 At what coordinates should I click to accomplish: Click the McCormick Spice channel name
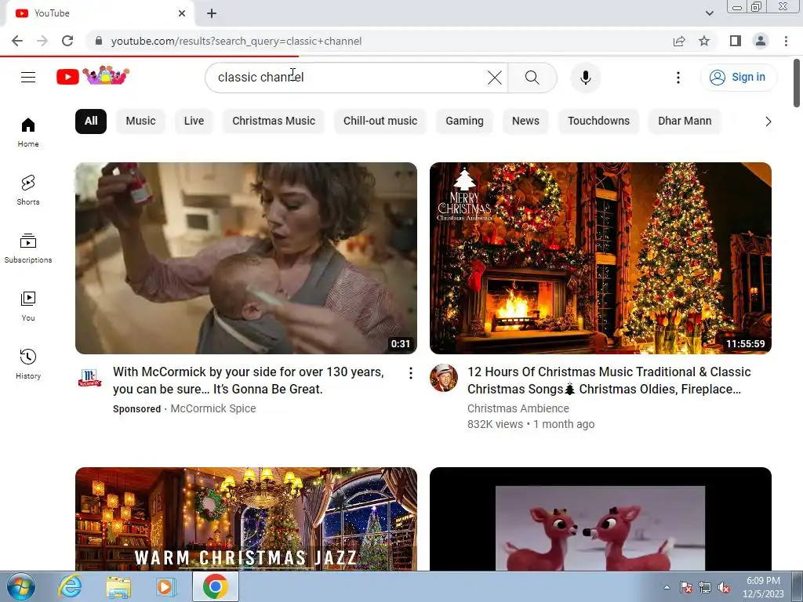(213, 408)
